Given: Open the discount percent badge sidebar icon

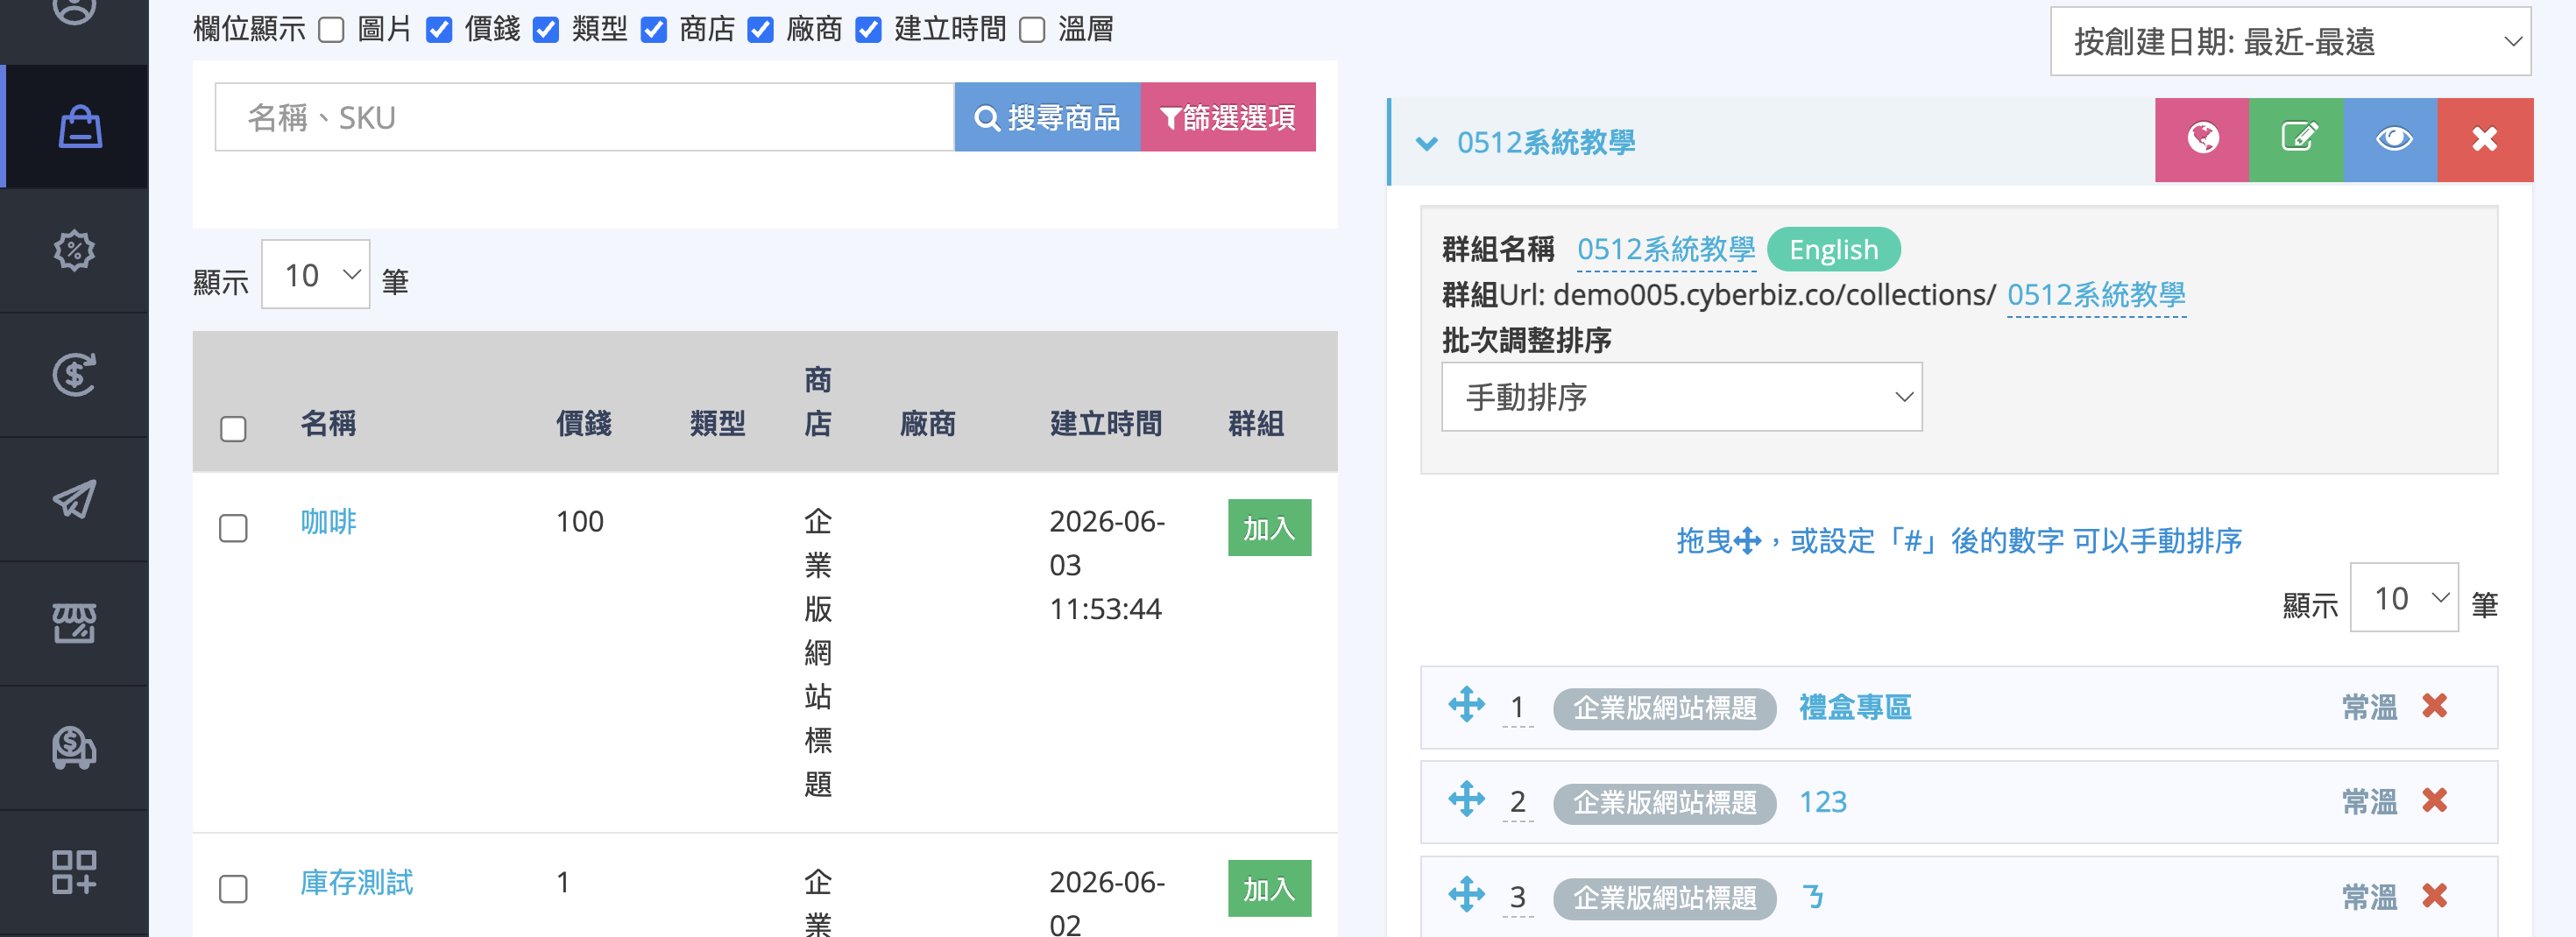Looking at the screenshot, I should (x=74, y=250).
